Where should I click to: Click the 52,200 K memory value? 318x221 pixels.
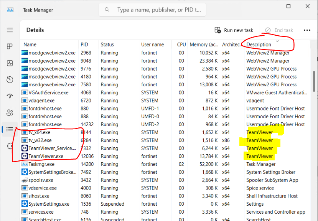click(209, 164)
